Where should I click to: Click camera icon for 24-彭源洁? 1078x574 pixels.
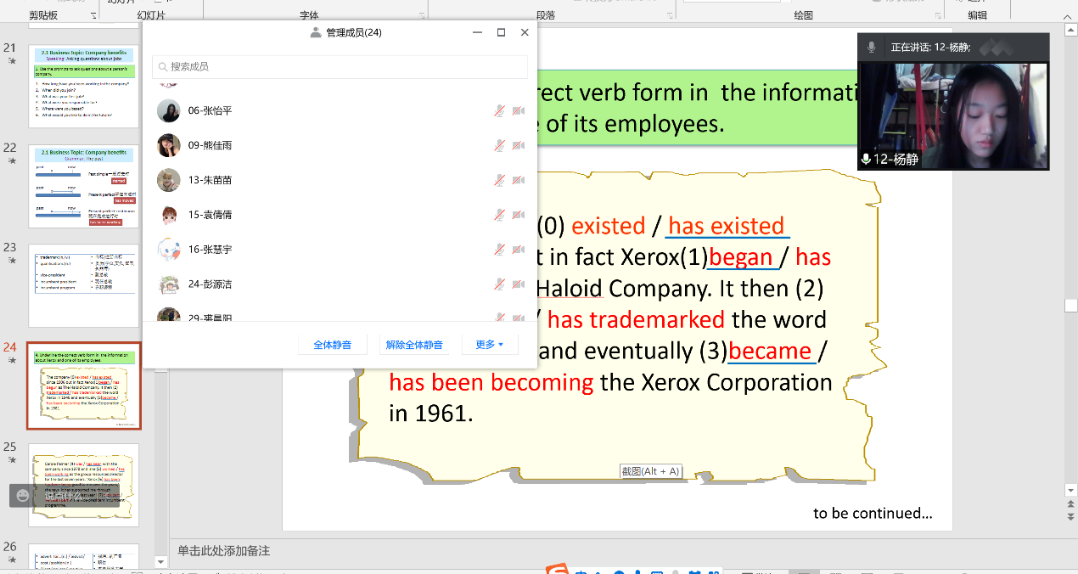[519, 284]
